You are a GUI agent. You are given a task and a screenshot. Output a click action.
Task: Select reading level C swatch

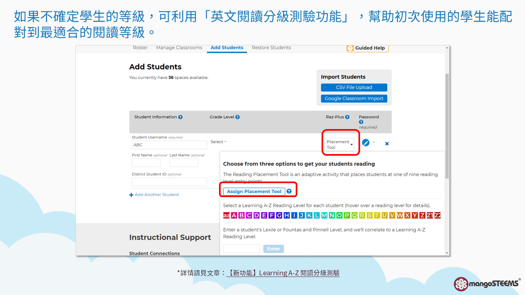pyautogui.click(x=249, y=215)
